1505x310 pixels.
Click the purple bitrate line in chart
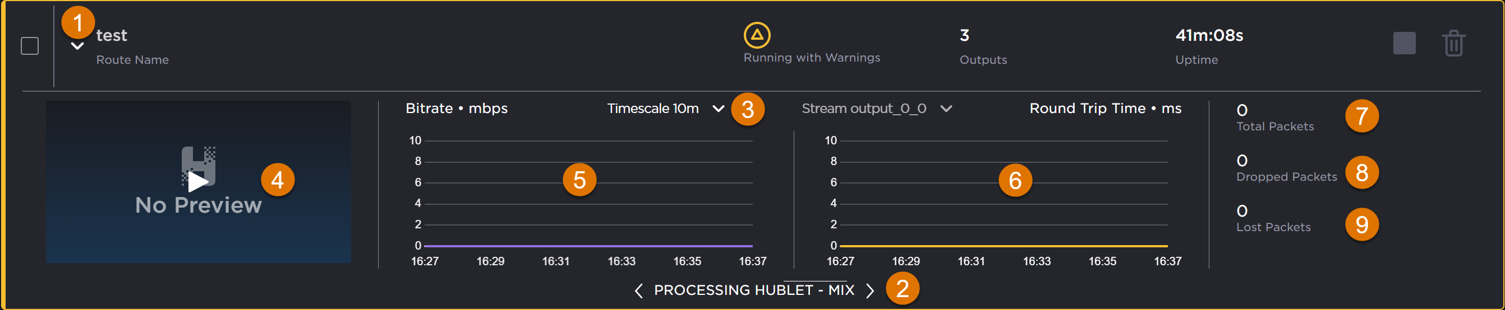coord(588,246)
